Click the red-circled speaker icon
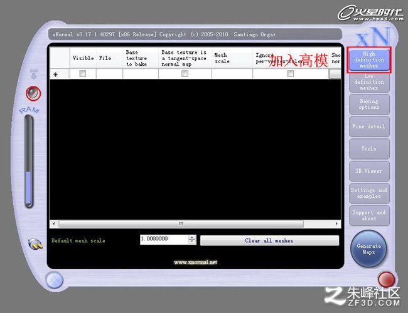This screenshot has height=313, width=408. 33,93
